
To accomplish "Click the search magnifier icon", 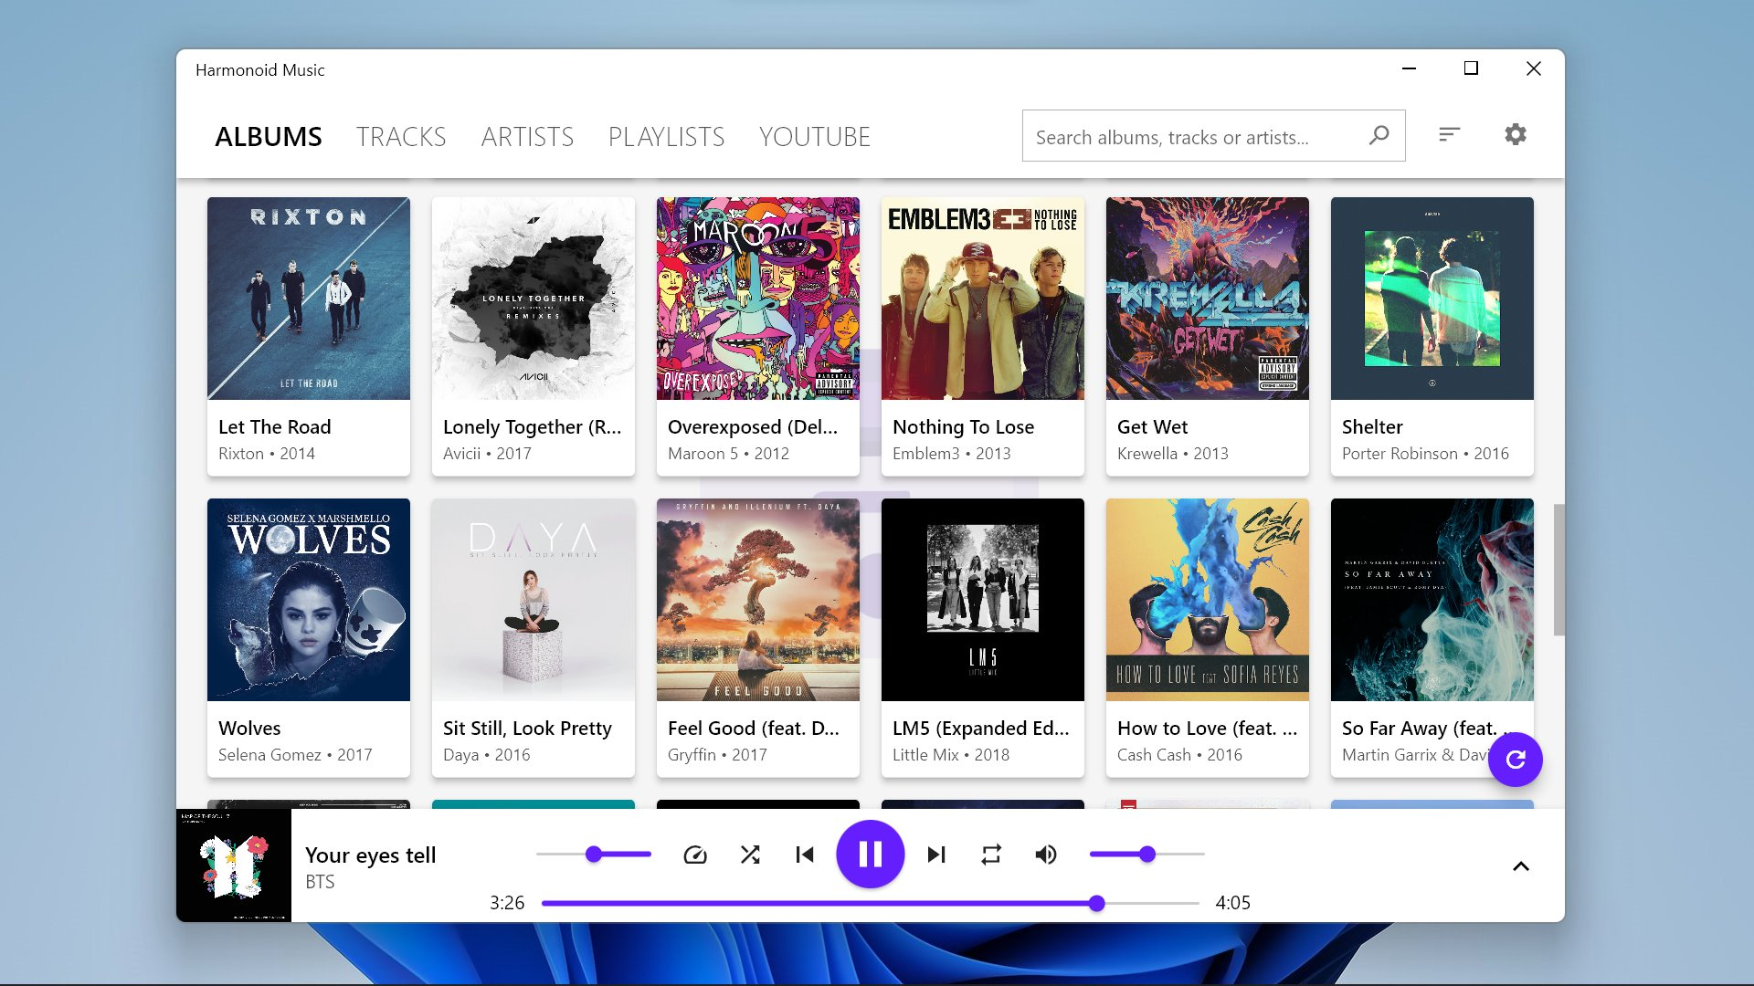I will tap(1379, 135).
